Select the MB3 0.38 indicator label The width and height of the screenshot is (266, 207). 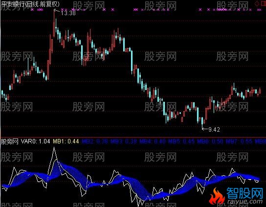(x=124, y=141)
